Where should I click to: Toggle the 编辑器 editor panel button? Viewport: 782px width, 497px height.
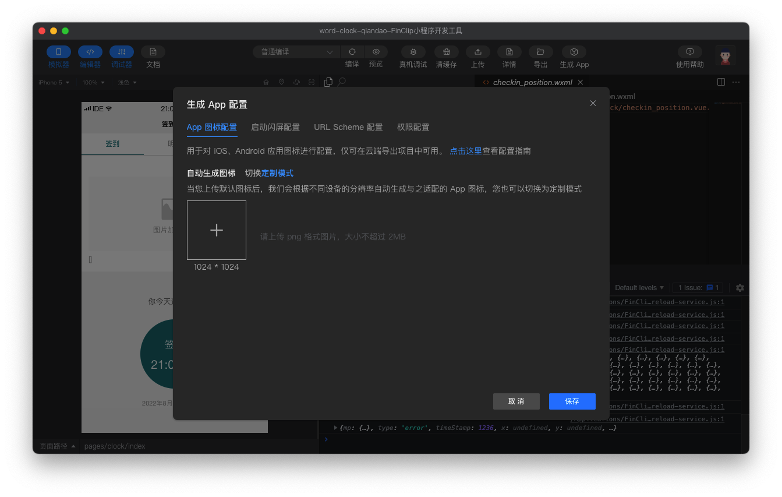click(x=90, y=52)
